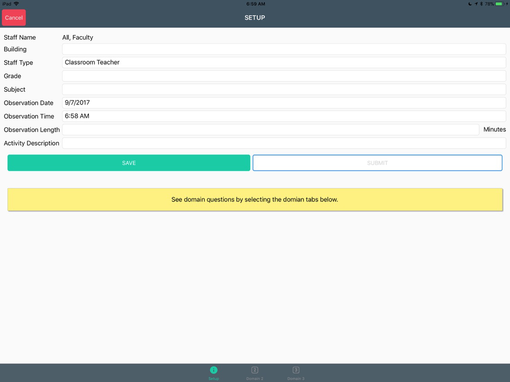This screenshot has width=510, height=382.
Task: Click the 'Subject' label
Action: [15, 89]
